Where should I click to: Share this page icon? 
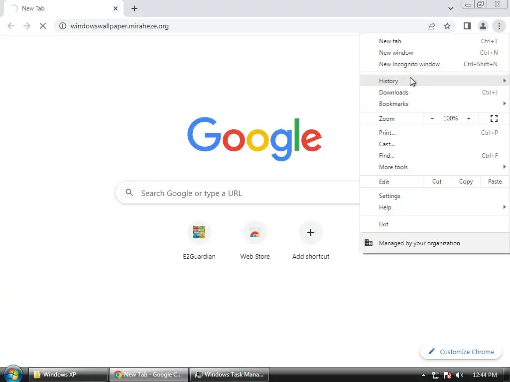[x=431, y=26]
